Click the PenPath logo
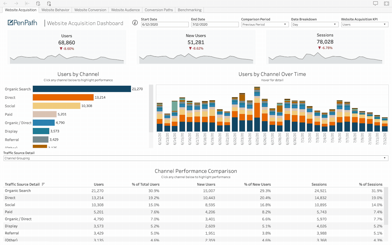The width and height of the screenshot is (392, 245). (x=22, y=23)
